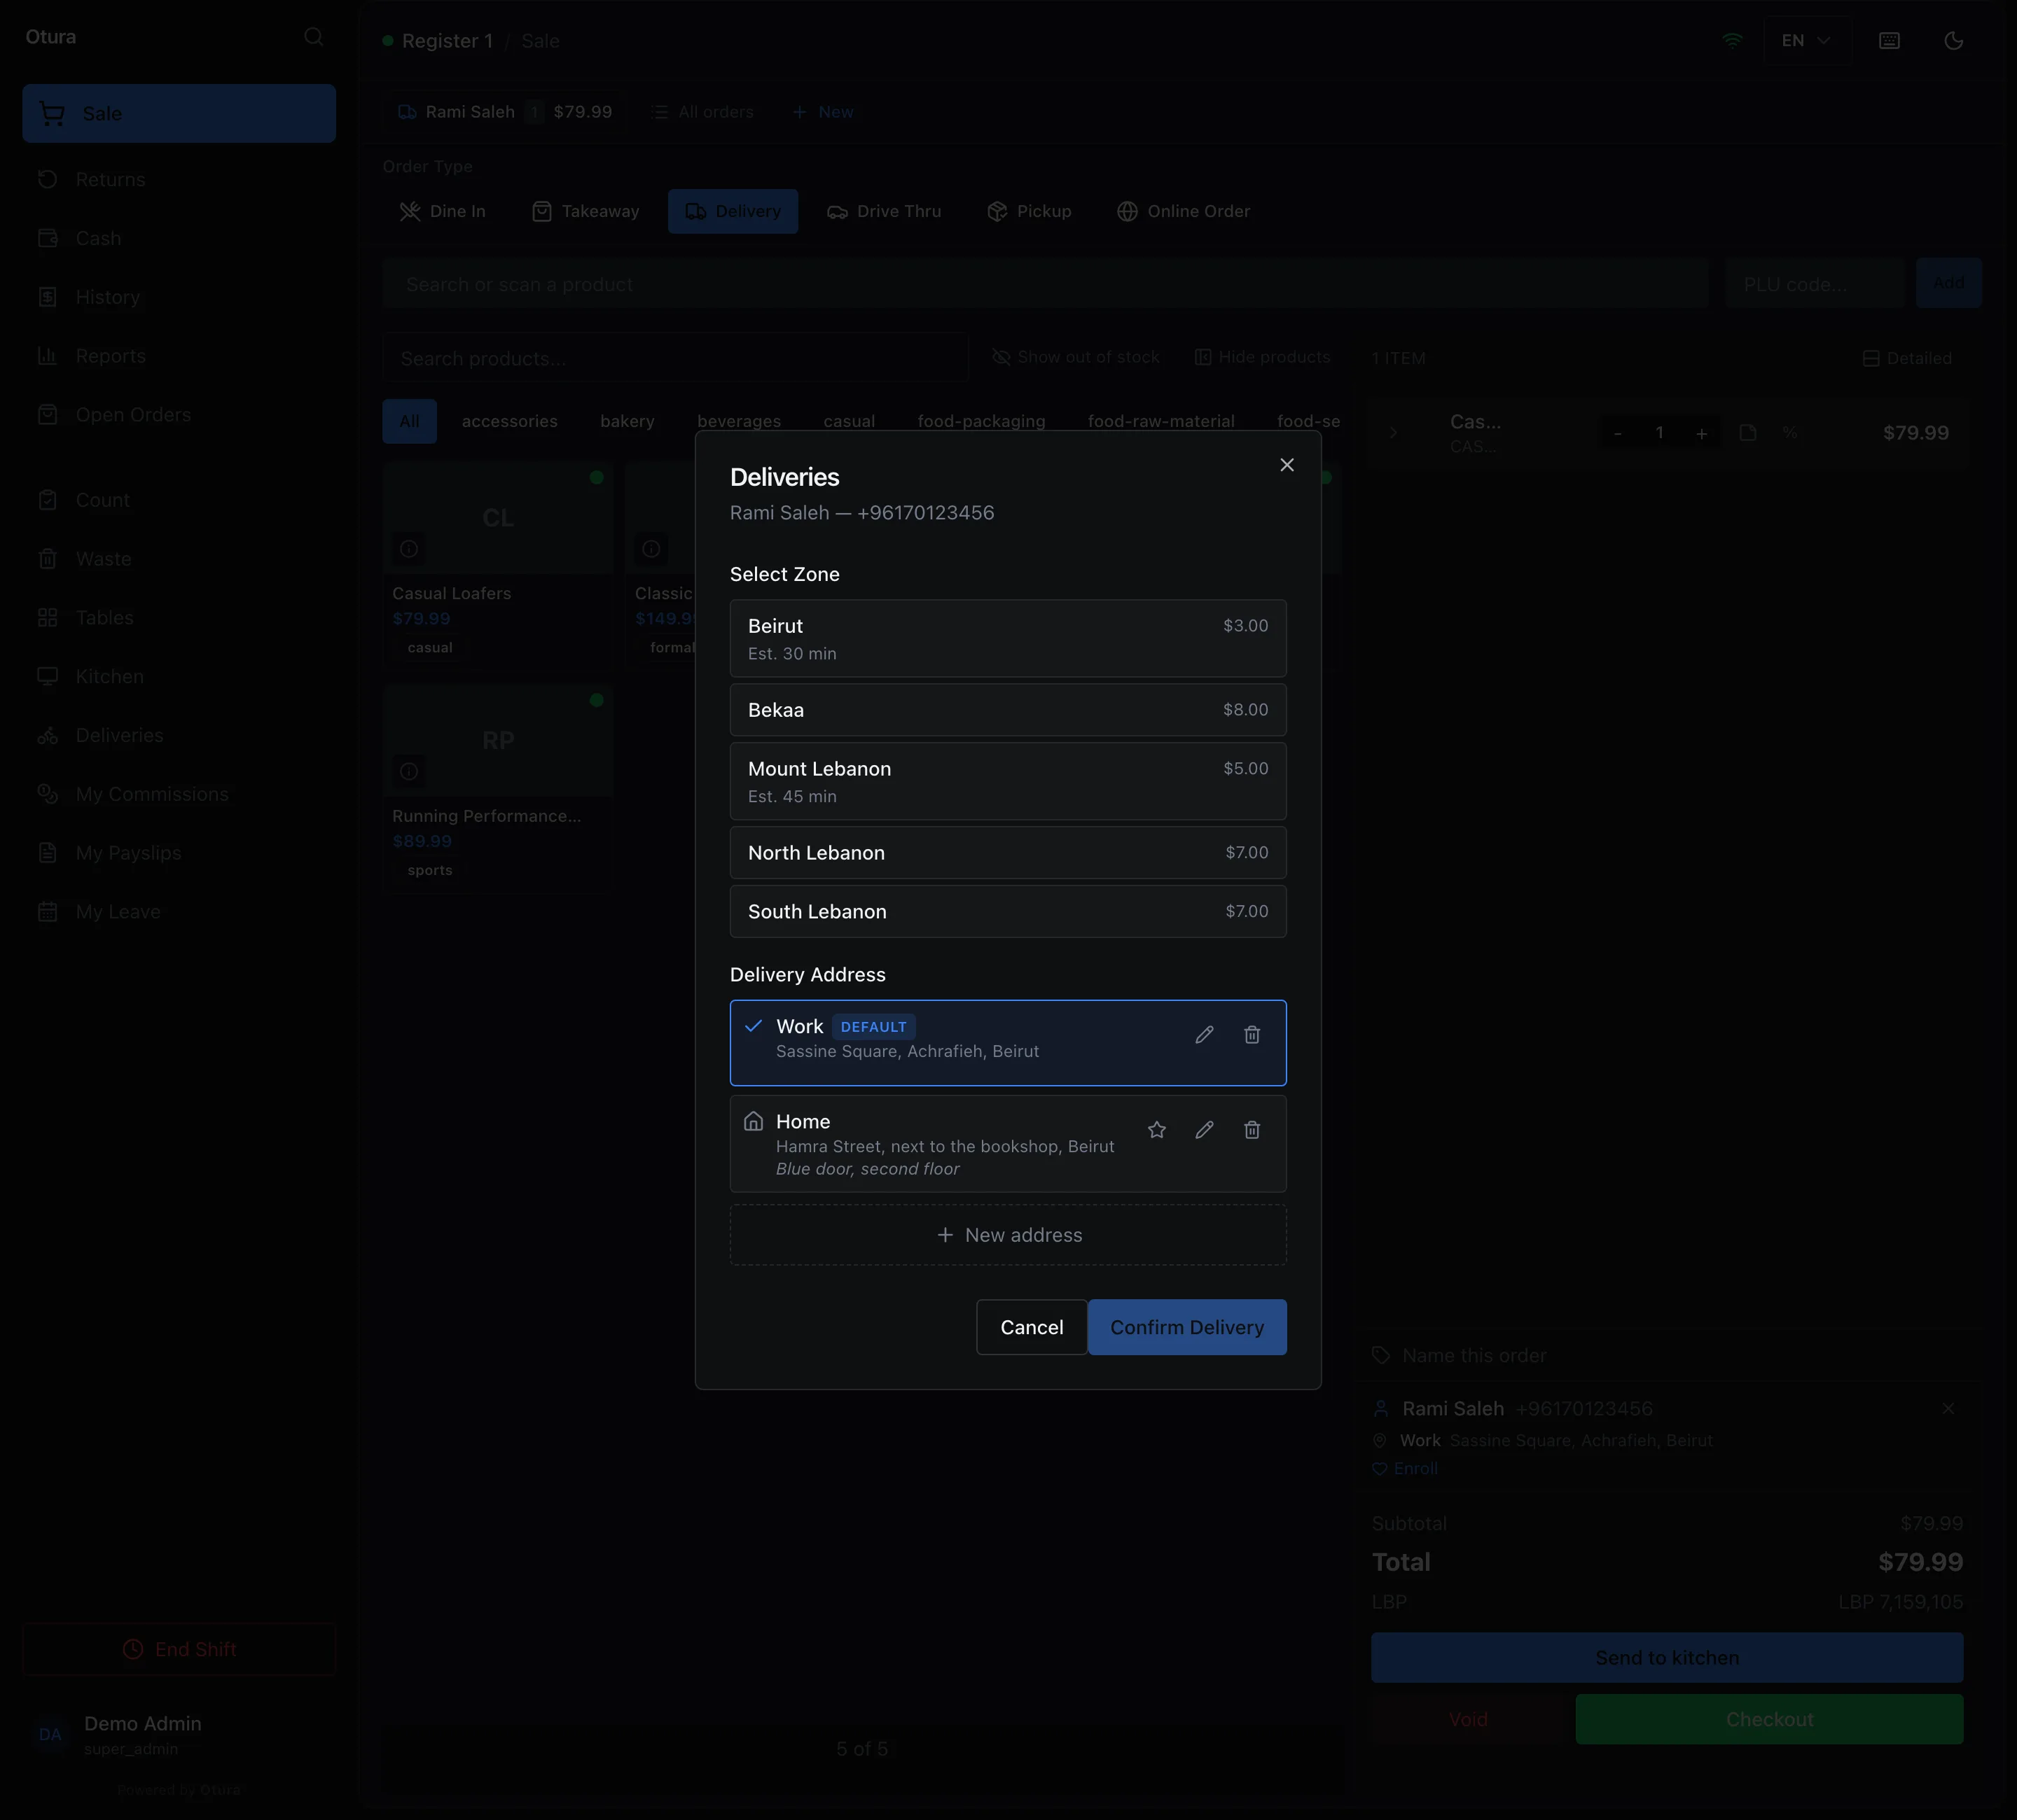Open the EN language dropdown
Viewport: 2017px width, 1820px height.
click(x=1806, y=41)
